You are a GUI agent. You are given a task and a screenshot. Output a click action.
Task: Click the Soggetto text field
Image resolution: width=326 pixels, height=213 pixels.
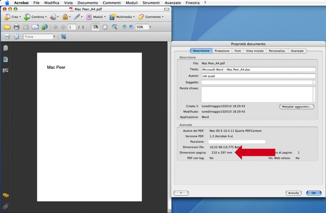[x=258, y=82]
